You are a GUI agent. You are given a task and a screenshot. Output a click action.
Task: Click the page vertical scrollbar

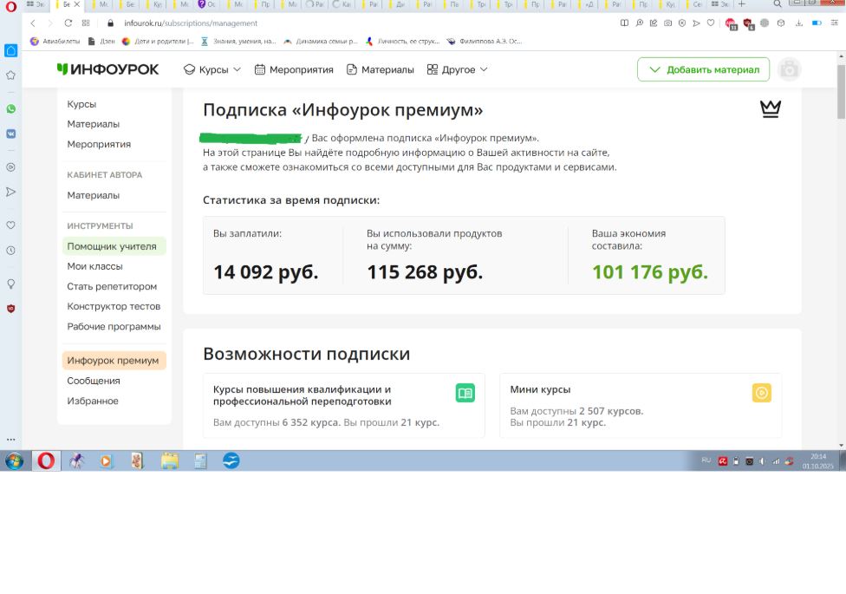tap(841, 260)
